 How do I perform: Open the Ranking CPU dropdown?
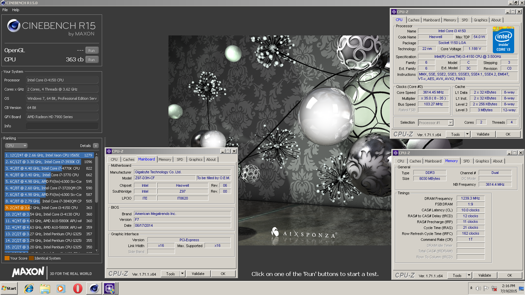[16, 146]
